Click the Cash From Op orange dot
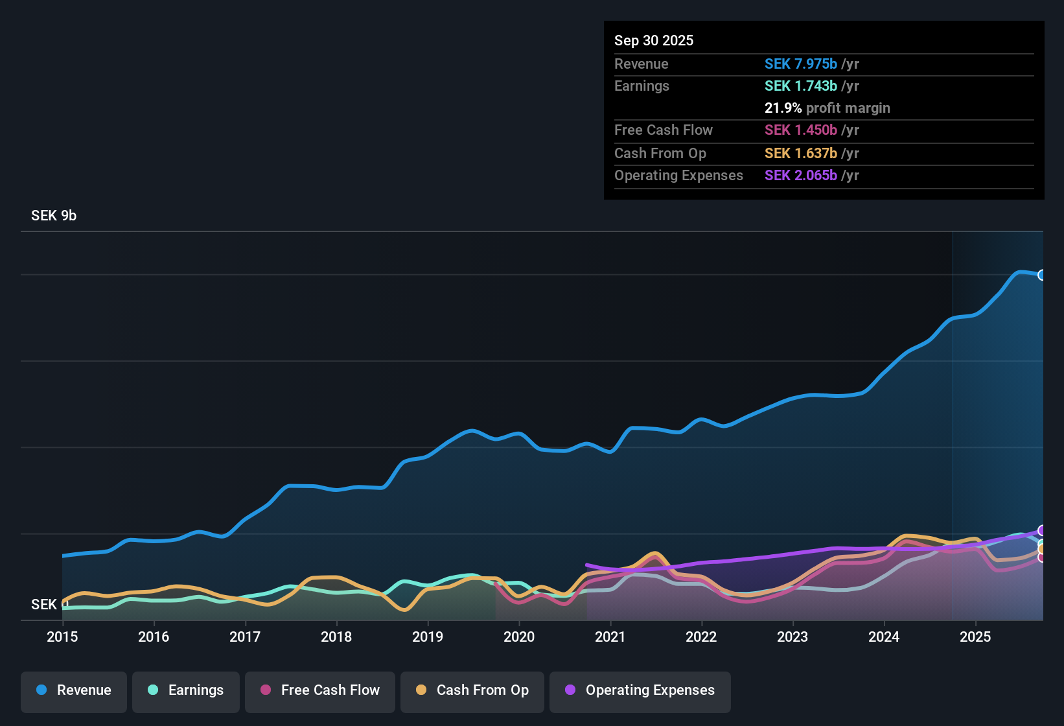The width and height of the screenshot is (1064, 726). (421, 690)
